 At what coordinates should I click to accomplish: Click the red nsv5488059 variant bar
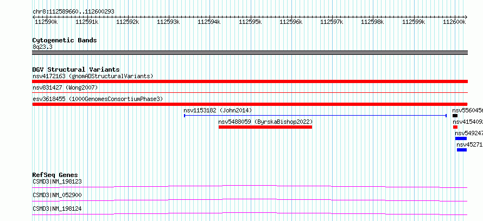coord(265,127)
